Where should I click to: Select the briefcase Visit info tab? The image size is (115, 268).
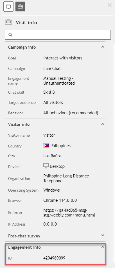pyautogui.click(x=20, y=7)
